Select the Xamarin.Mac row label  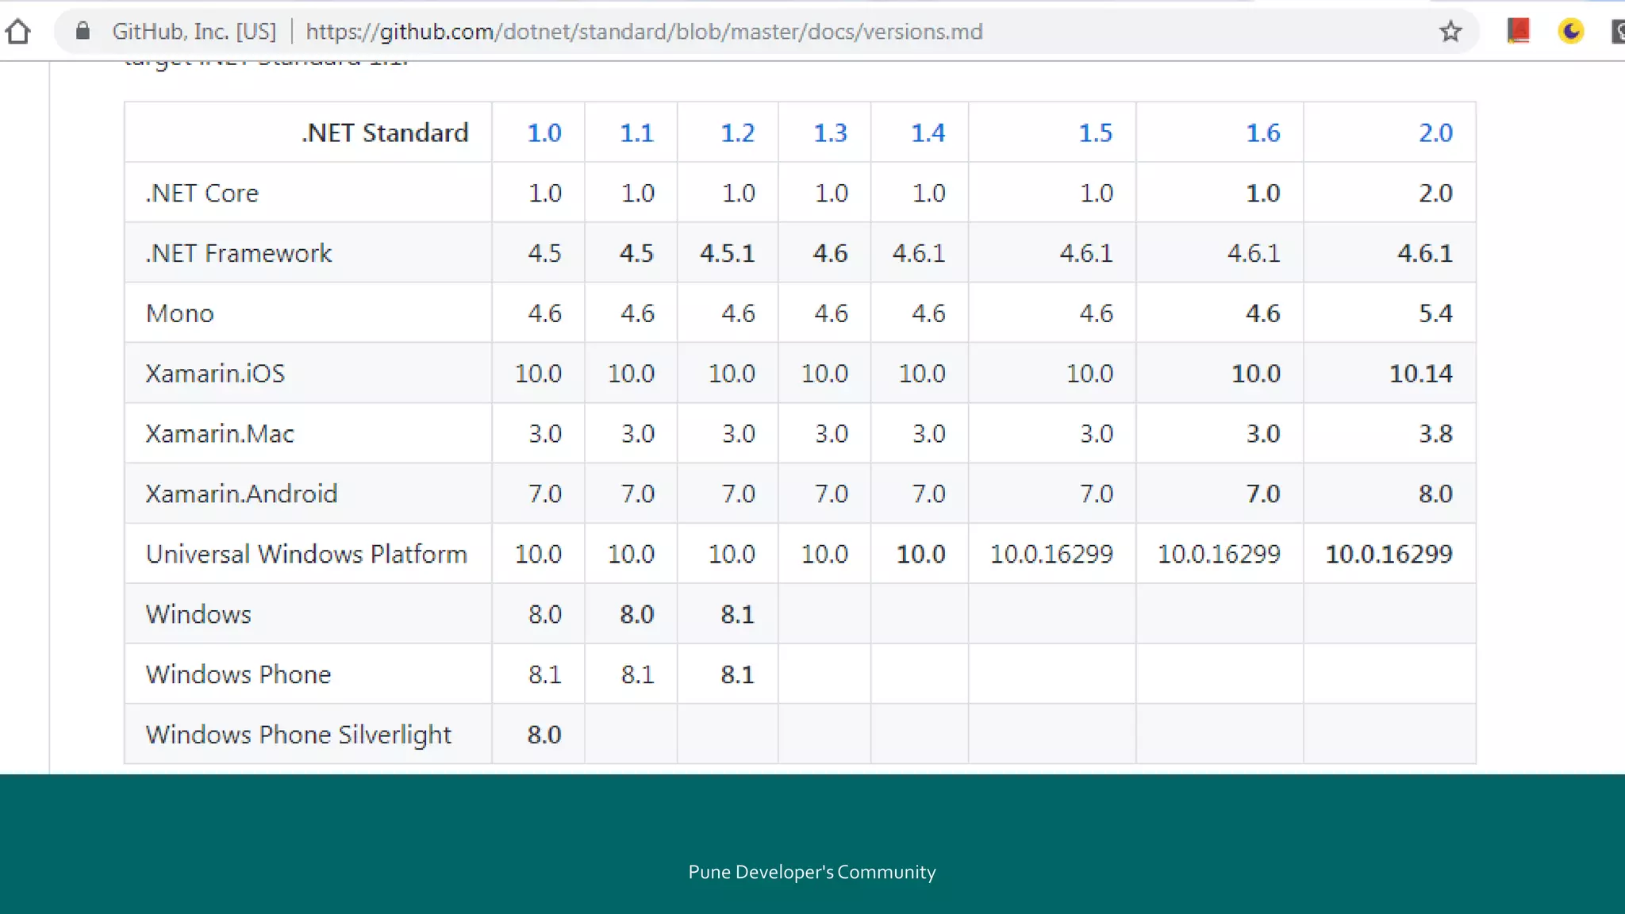(220, 434)
